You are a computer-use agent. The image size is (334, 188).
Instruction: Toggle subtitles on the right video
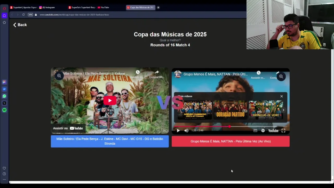point(255,131)
